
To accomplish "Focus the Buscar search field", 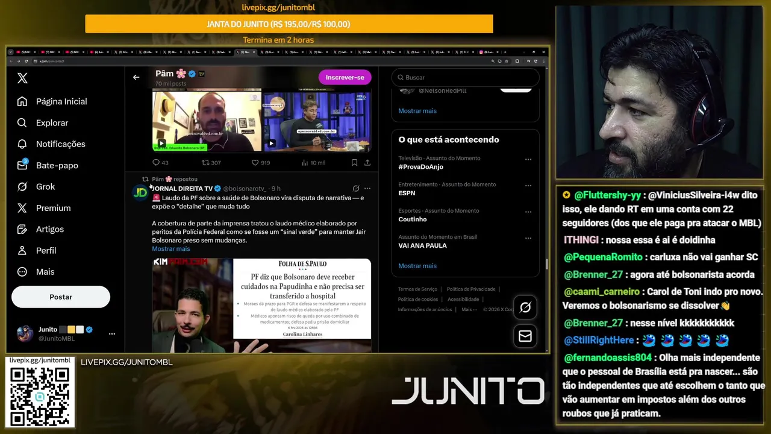I will [465, 77].
